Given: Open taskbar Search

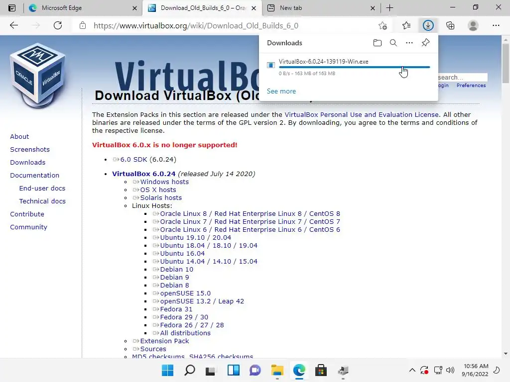Looking at the screenshot, I should click(x=190, y=370).
